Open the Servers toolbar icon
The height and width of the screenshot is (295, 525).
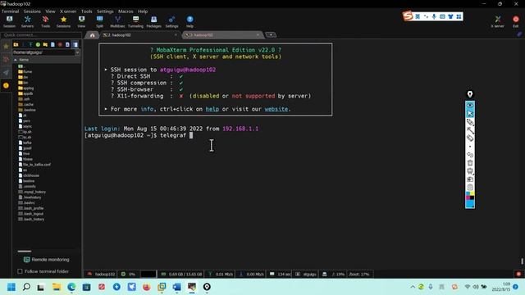[x=27, y=21]
